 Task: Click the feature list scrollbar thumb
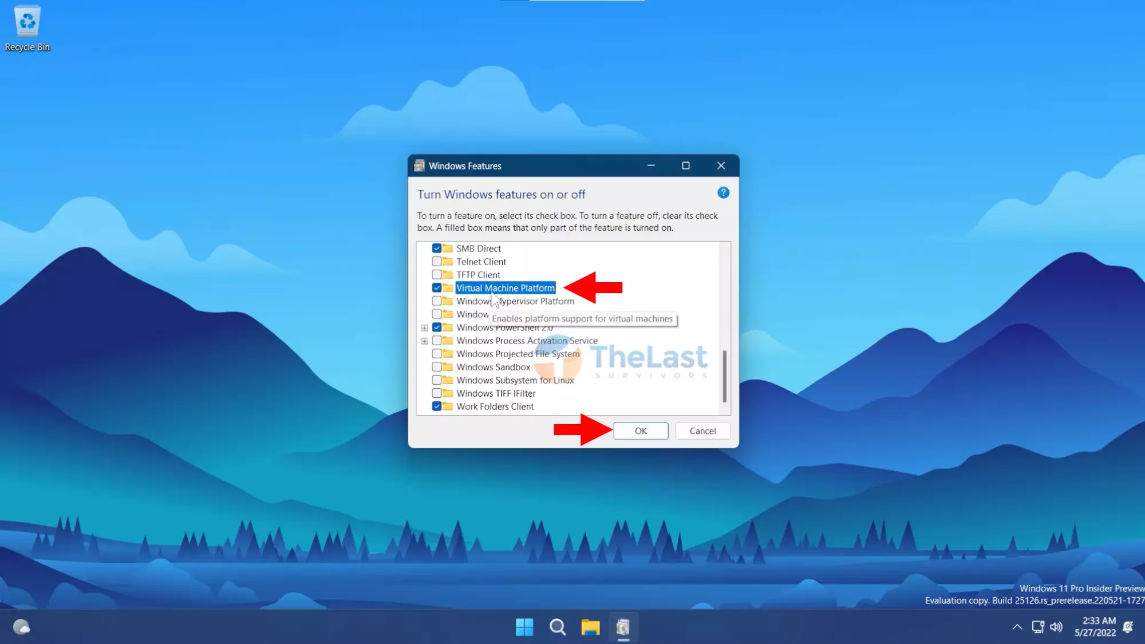(x=725, y=377)
